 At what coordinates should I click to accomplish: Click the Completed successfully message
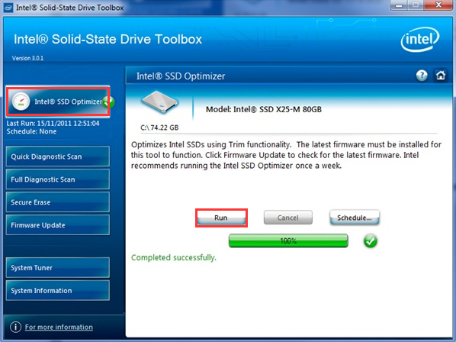point(174,257)
